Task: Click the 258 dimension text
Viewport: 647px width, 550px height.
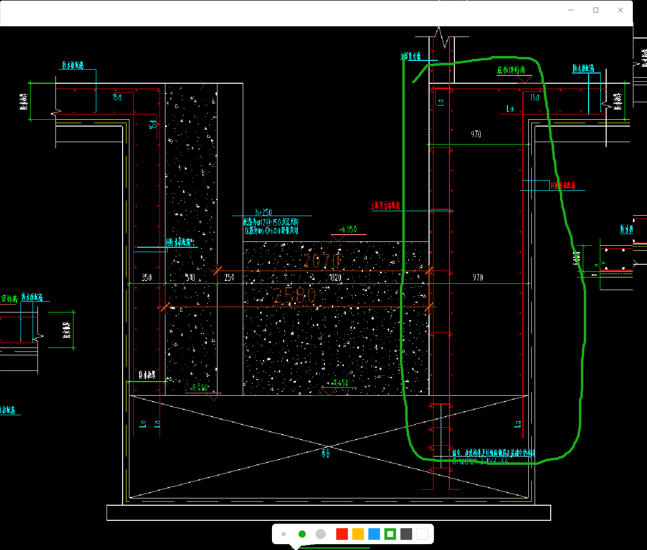Action: 229,277
